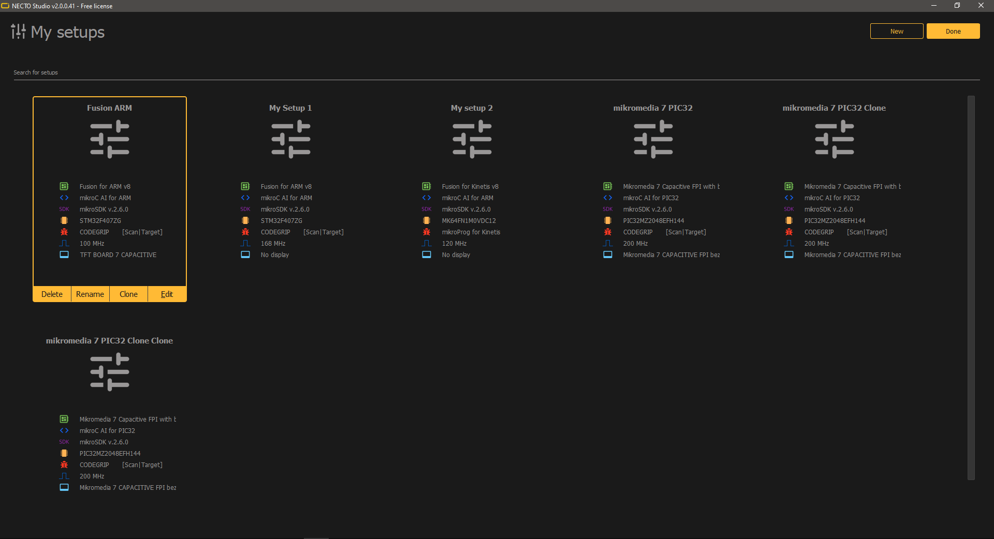Focus the Search for setups field
The image size is (994, 539).
pos(496,72)
